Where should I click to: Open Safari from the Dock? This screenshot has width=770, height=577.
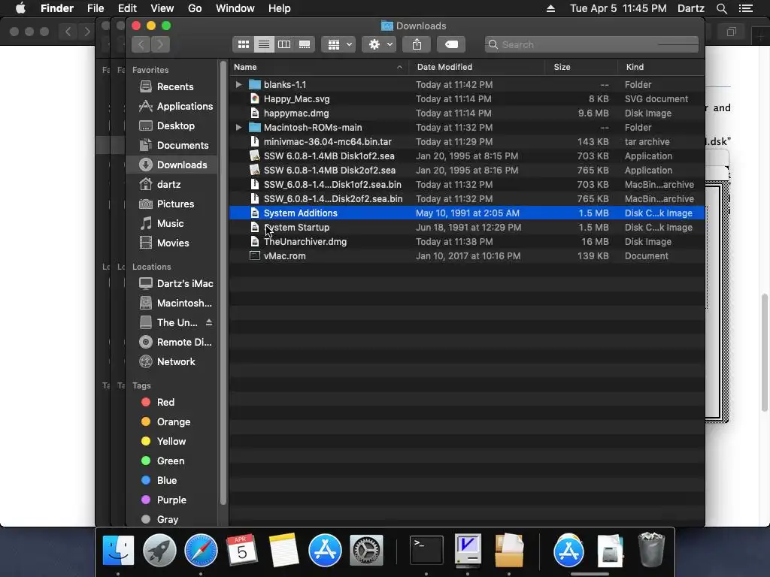(x=201, y=551)
